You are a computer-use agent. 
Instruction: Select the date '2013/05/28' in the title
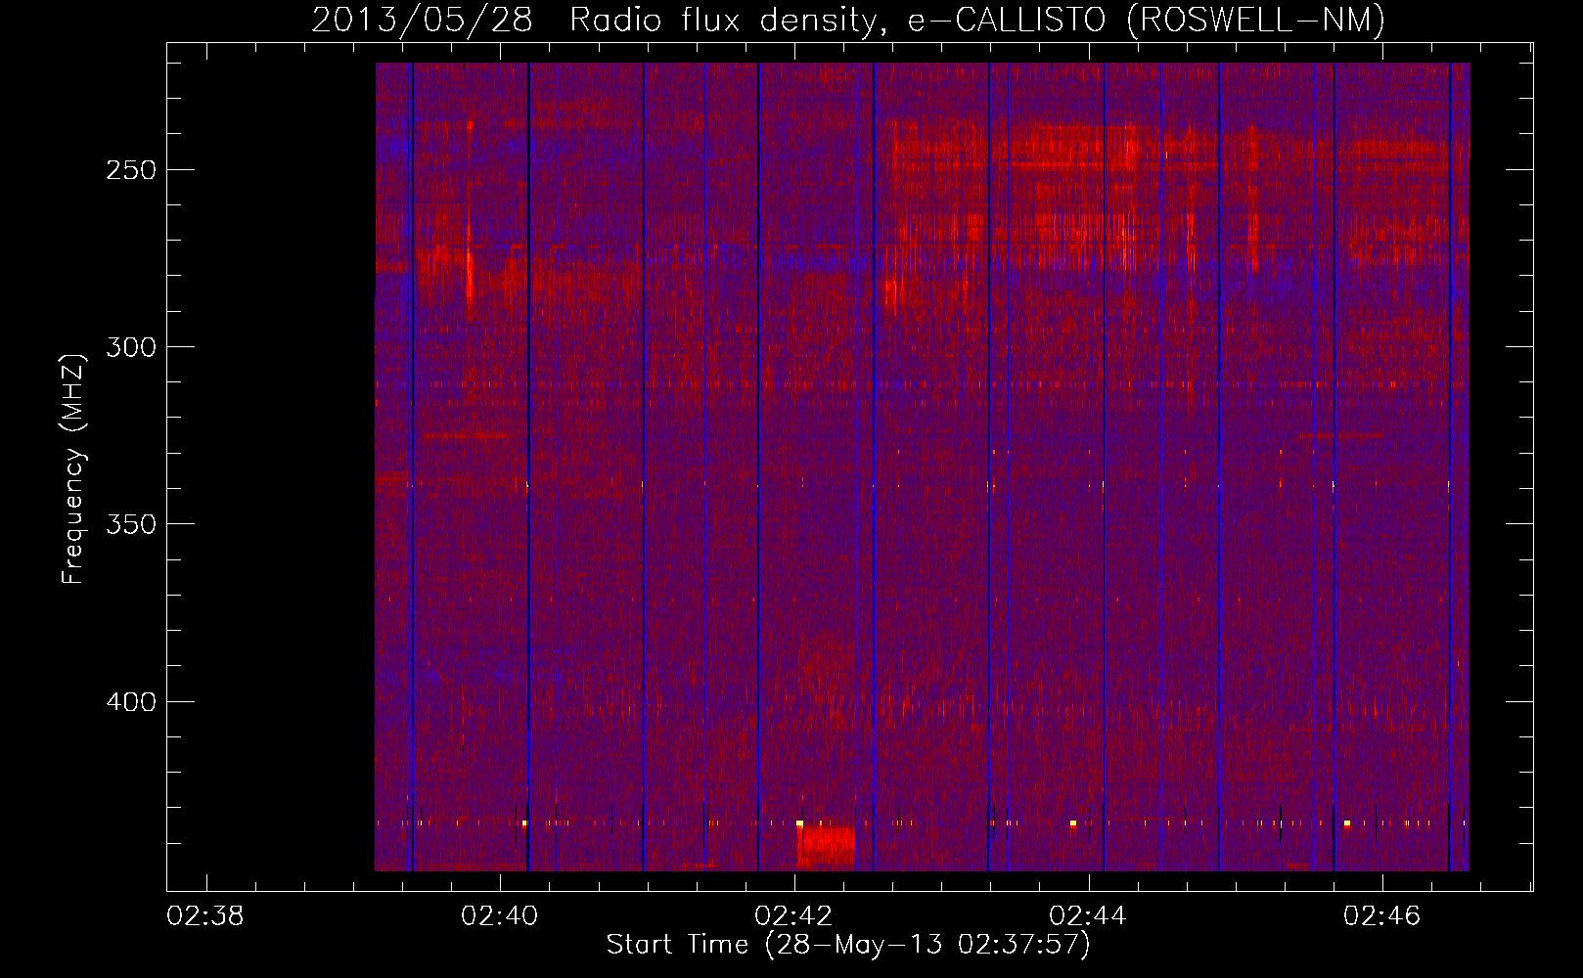click(x=422, y=20)
